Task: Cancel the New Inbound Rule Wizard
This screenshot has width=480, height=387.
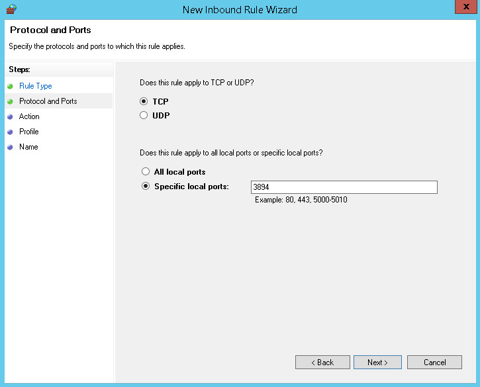Action: pyautogui.click(x=434, y=363)
